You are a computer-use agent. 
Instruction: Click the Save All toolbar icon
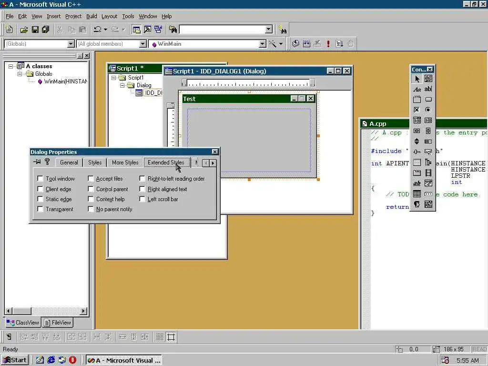tap(46, 30)
